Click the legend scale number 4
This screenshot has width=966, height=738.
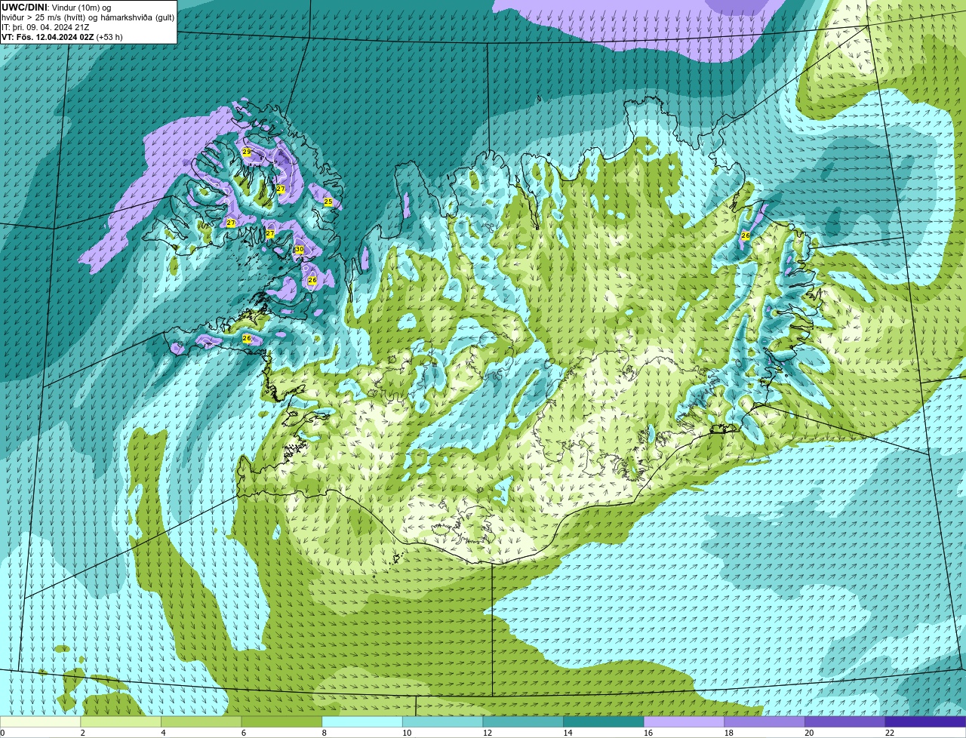tap(163, 733)
